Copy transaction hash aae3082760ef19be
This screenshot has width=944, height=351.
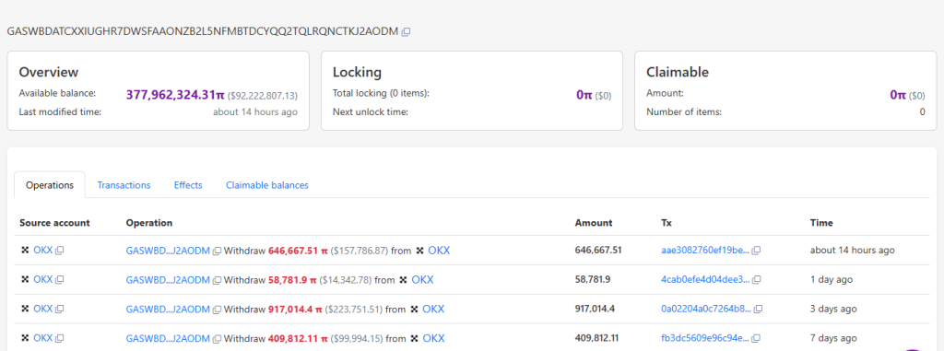757,251
